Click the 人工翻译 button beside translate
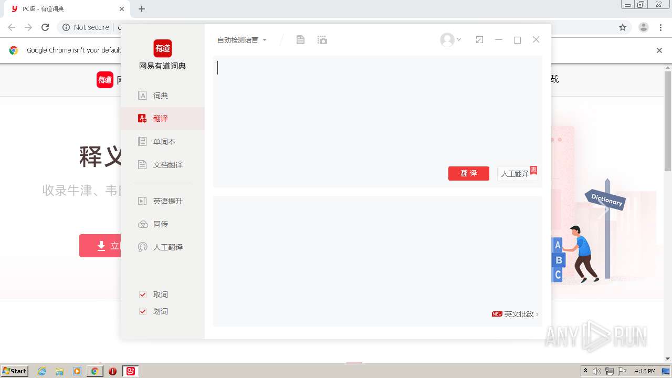 [517, 173]
